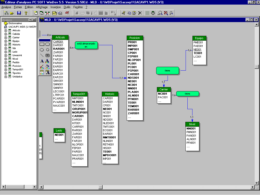The image size is (260, 195).
Task: Click the four-arrow move icon in toolbar
Action: pyautogui.click(x=153, y=13)
